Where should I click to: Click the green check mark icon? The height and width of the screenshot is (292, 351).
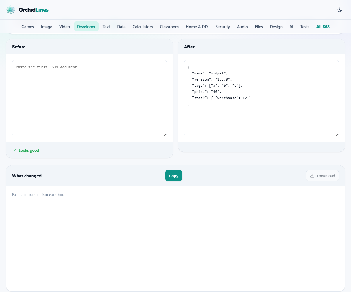click(14, 150)
